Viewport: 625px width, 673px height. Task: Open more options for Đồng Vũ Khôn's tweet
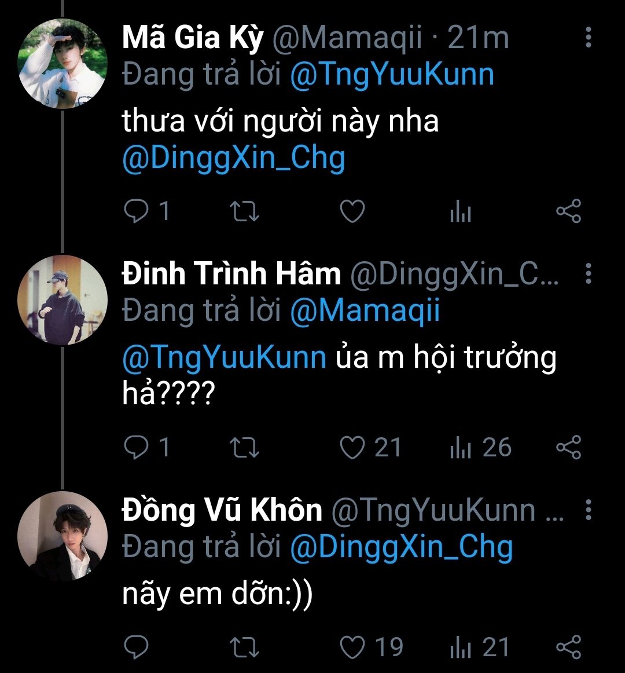click(589, 510)
